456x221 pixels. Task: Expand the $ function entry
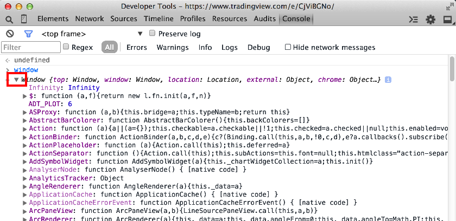click(25, 96)
